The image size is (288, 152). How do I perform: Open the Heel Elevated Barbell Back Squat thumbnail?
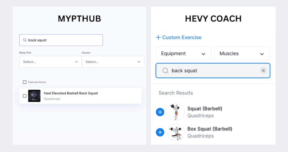tap(34, 96)
